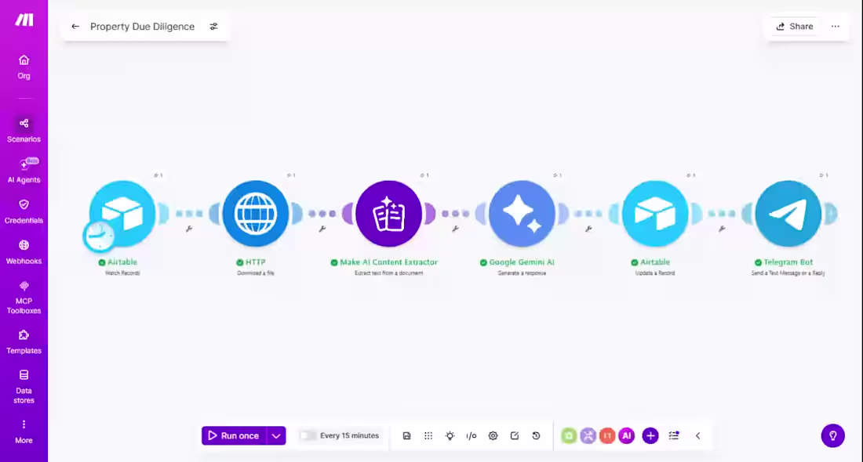Go back using the left arrow
This screenshot has width=863, height=462.
coord(75,27)
